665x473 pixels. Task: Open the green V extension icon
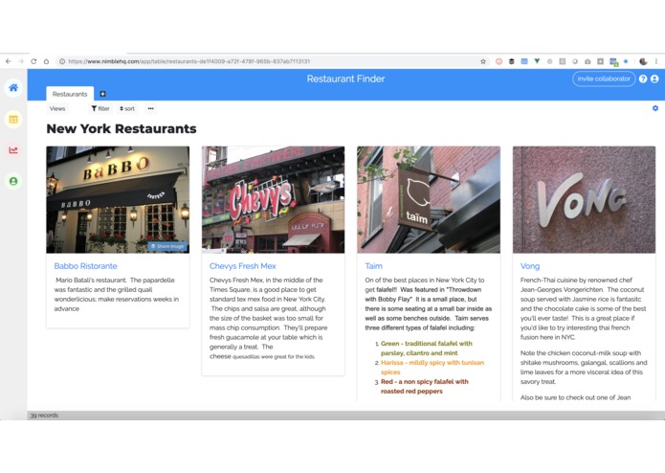click(x=537, y=61)
